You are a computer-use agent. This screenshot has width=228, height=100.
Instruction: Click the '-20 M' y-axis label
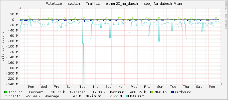pos(13,25)
